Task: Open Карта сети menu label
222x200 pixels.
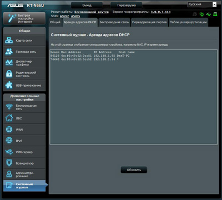Action: tap(24, 41)
